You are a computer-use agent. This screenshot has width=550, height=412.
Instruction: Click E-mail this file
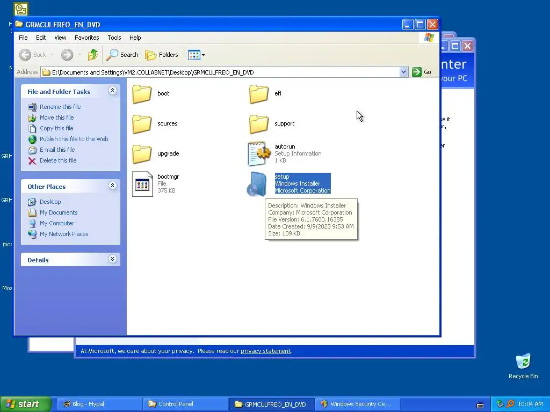(57, 150)
